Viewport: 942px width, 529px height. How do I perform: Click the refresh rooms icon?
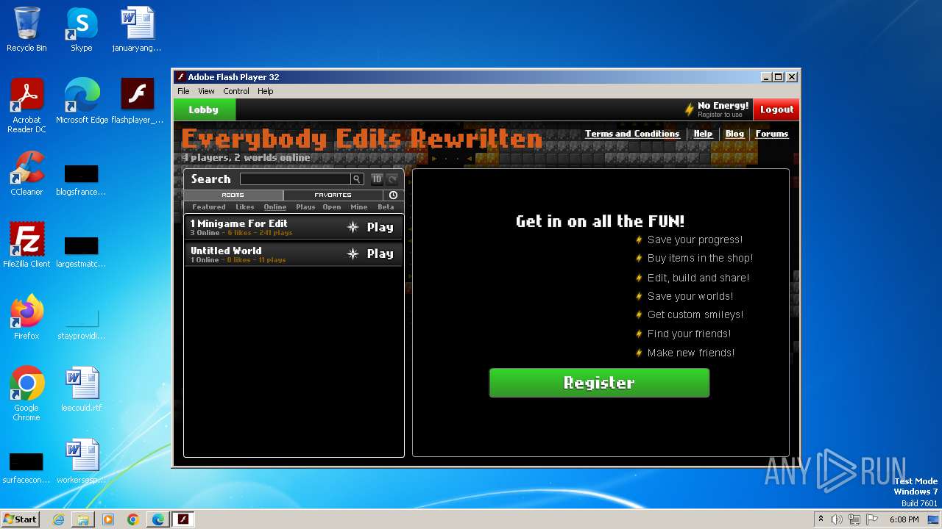[393, 179]
